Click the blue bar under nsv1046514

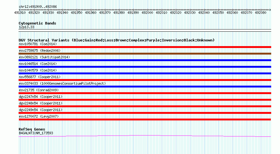[x=145, y=67]
